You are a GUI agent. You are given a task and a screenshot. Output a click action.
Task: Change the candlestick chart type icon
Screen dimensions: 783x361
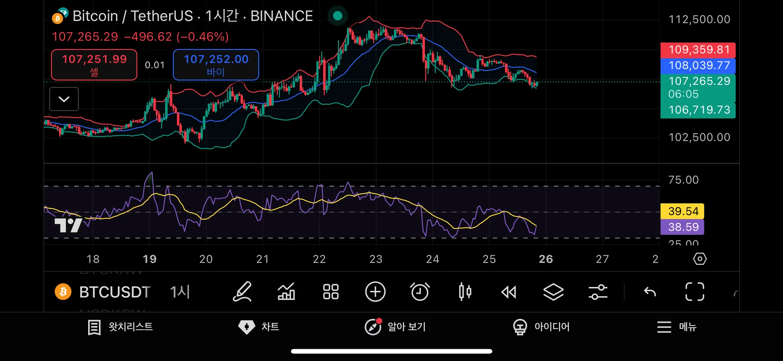coord(465,292)
